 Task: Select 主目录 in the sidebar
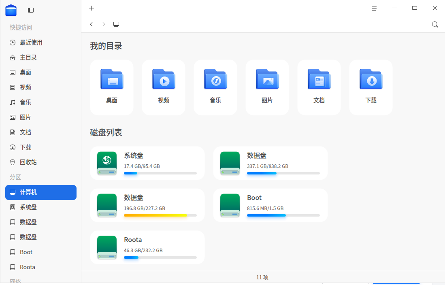pyautogui.click(x=41, y=57)
